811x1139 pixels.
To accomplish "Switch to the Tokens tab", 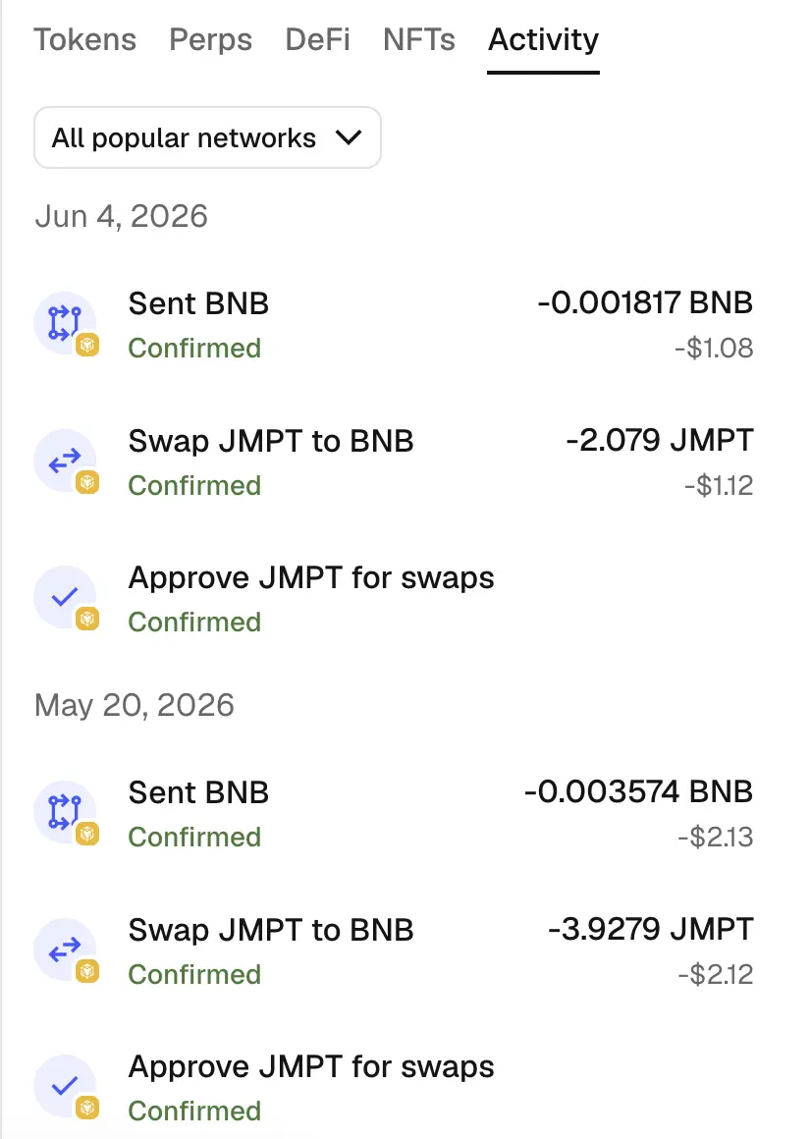I will (85, 40).
